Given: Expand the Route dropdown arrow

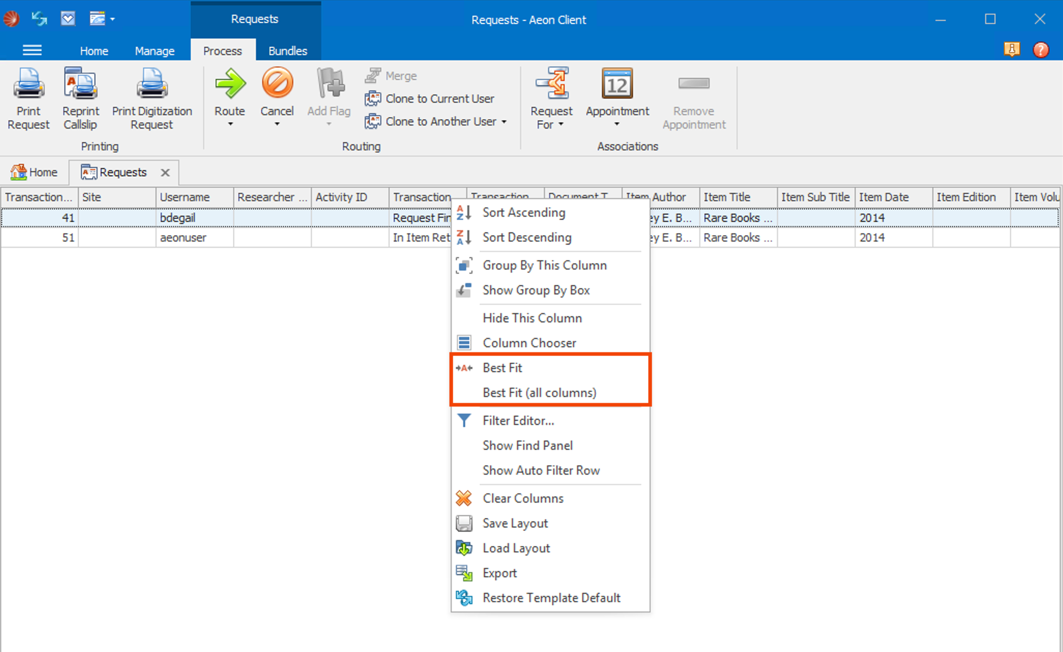Looking at the screenshot, I should pyautogui.click(x=229, y=123).
